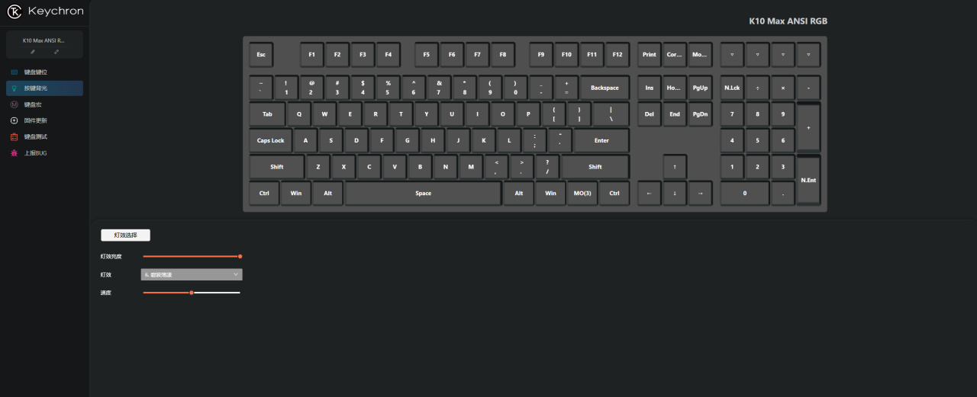This screenshot has height=397, width=977.
Task: Select the Space key on keyboard layout
Action: click(424, 194)
